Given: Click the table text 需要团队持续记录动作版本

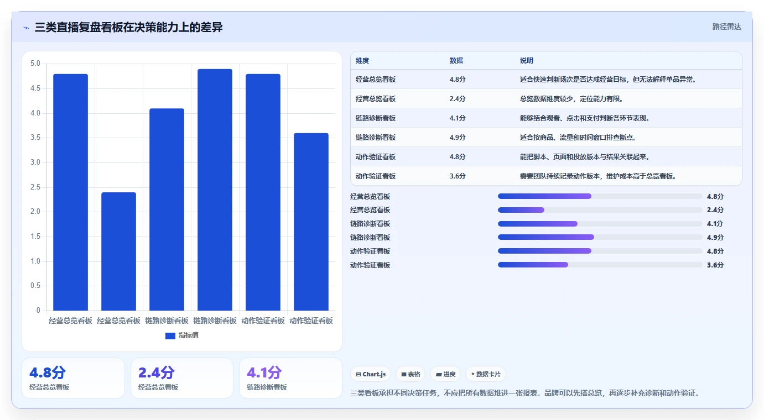Looking at the screenshot, I should click(x=559, y=176).
